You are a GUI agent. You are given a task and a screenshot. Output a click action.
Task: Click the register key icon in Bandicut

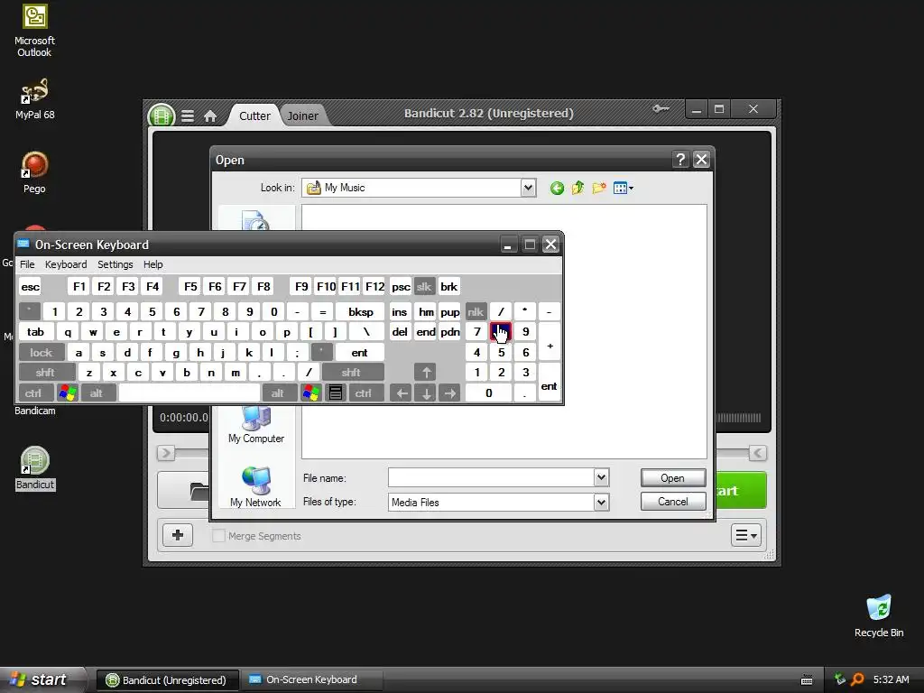tap(661, 109)
